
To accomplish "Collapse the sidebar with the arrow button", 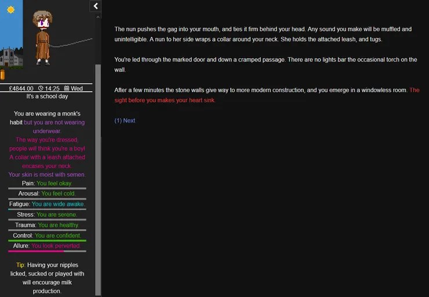I will [x=96, y=6].
